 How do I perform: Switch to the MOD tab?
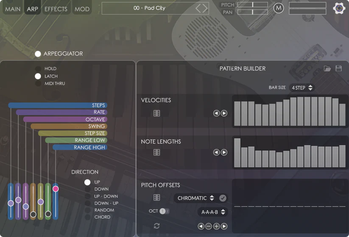(82, 8)
